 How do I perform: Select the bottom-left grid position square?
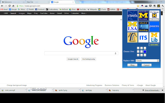pyautogui.click(x=138, y=55)
